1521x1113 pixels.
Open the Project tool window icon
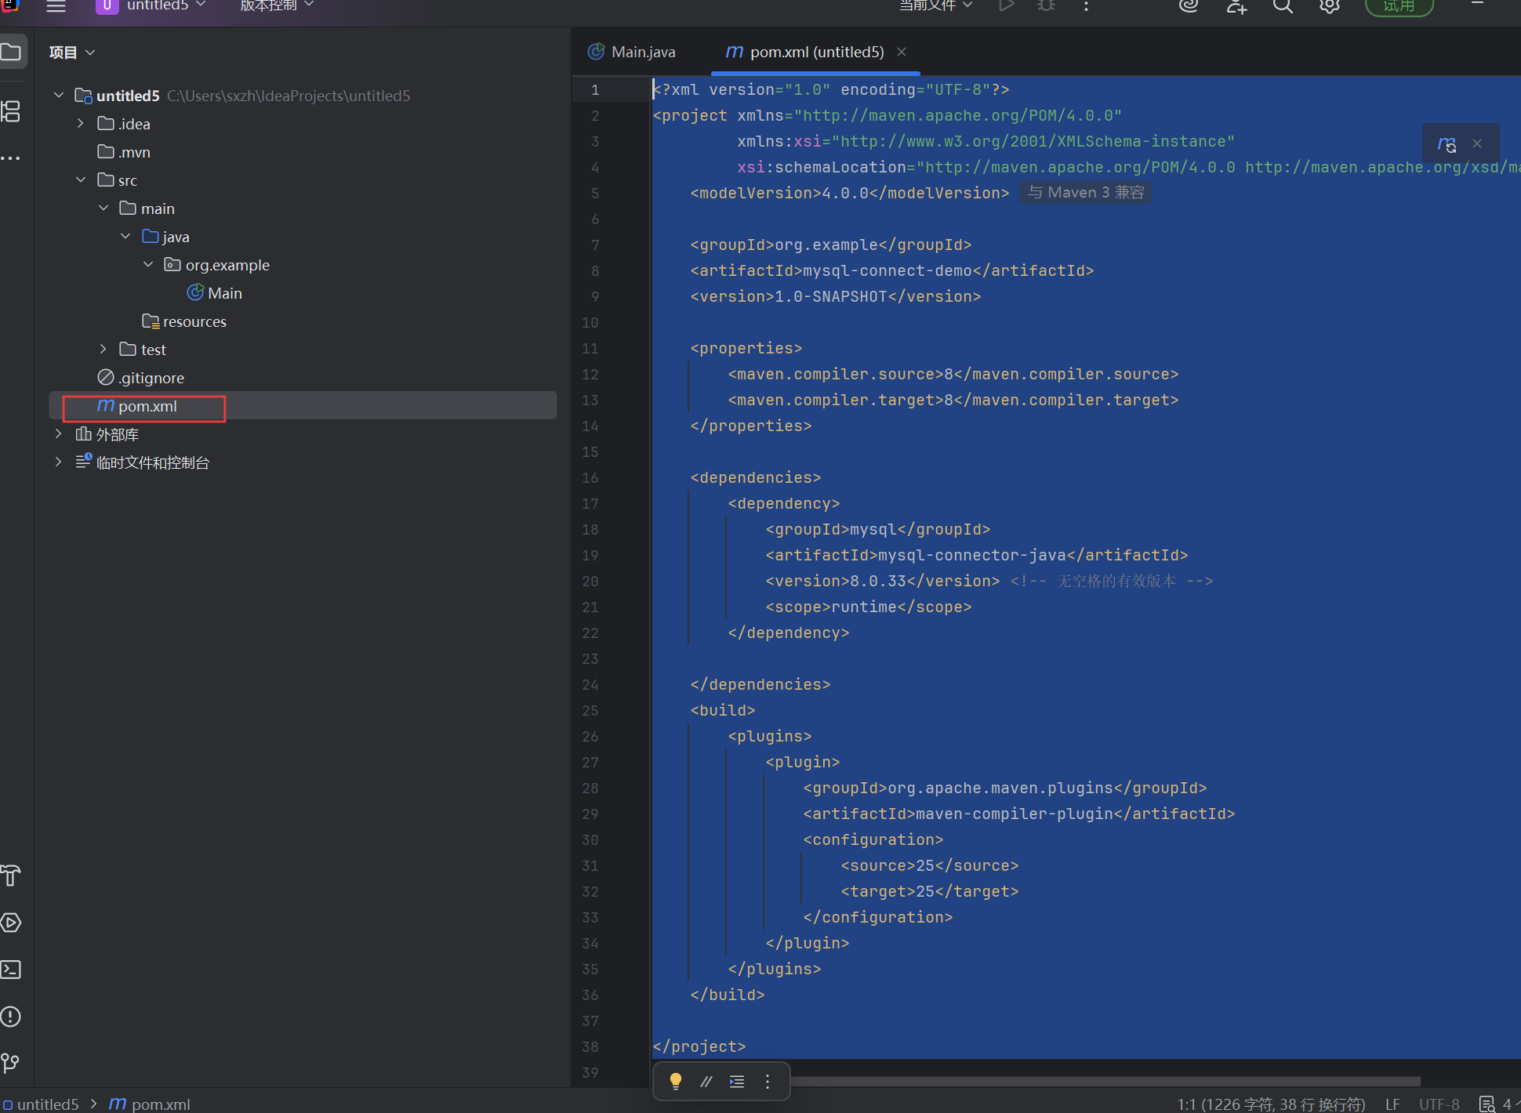(11, 53)
